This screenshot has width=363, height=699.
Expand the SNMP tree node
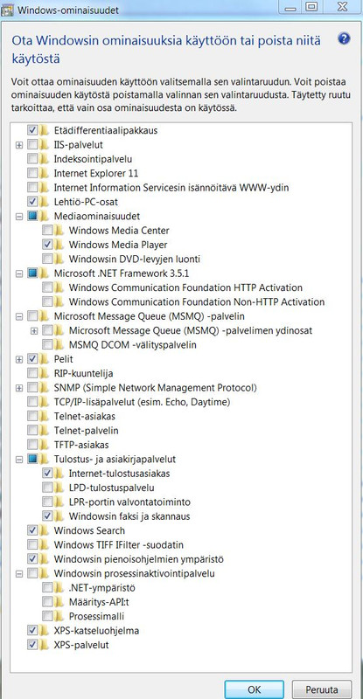coord(18,388)
